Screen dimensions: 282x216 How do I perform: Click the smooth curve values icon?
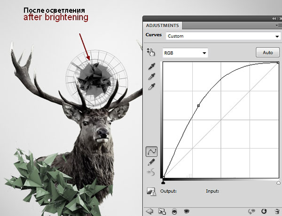pyautogui.click(x=151, y=172)
